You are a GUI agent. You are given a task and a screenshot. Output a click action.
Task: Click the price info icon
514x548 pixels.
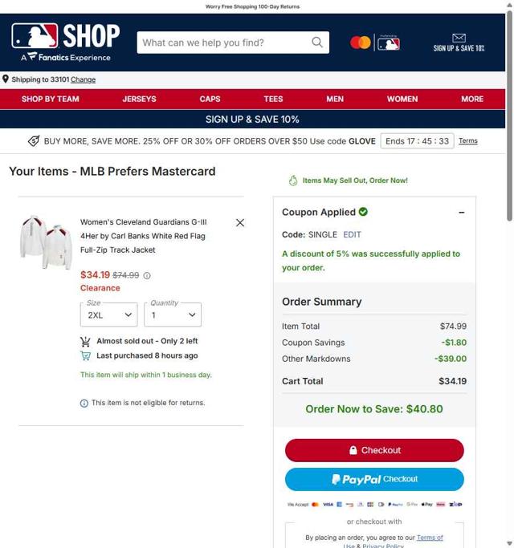point(147,276)
